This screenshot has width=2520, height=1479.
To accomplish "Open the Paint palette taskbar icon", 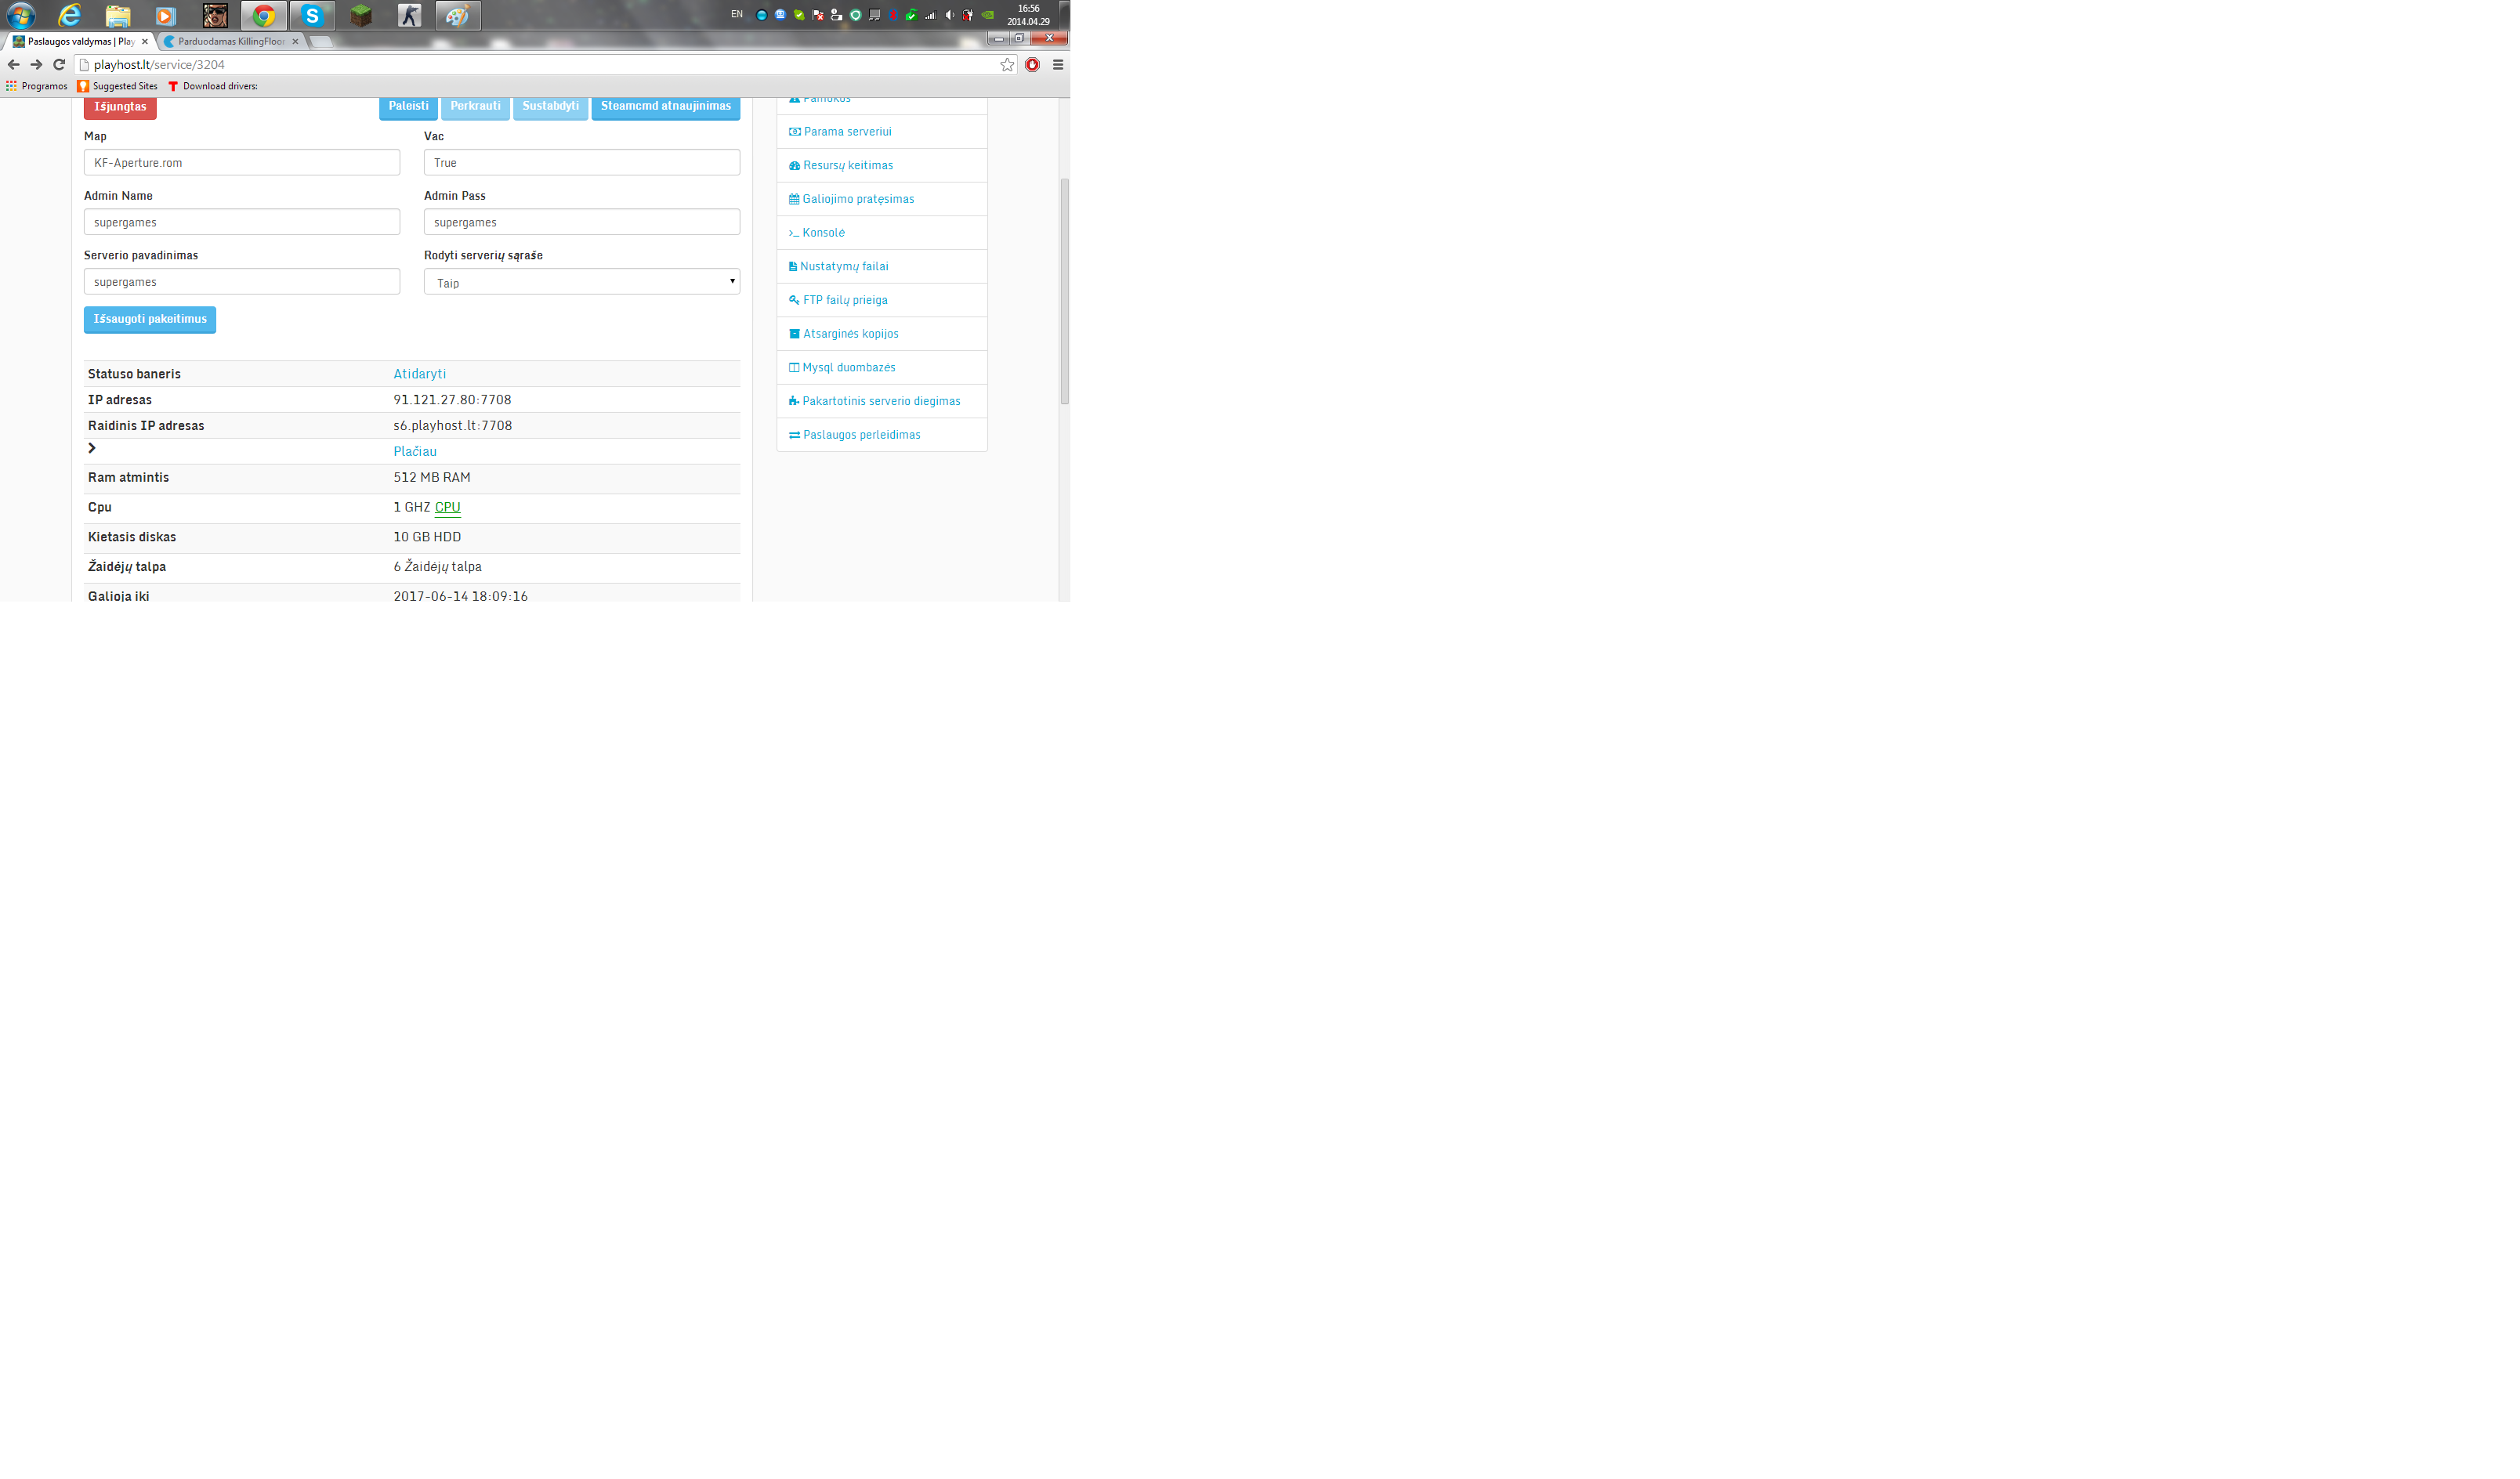I will click(x=458, y=15).
